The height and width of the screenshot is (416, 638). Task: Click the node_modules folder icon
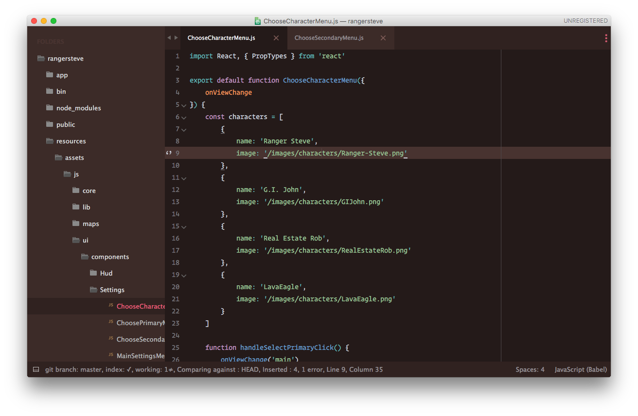[49, 108]
